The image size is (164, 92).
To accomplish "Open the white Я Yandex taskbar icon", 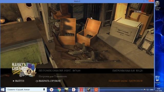I will (74, 90).
